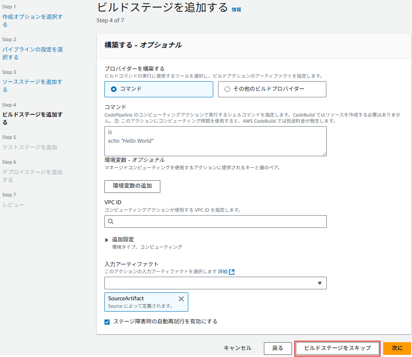Go to Step 1 作成オプションを選択する
The image size is (412, 357).
coord(33,21)
